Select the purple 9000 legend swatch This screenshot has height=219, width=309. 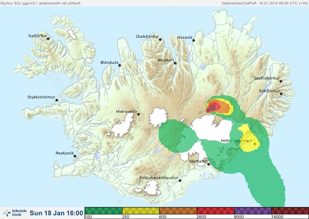pos(253,211)
